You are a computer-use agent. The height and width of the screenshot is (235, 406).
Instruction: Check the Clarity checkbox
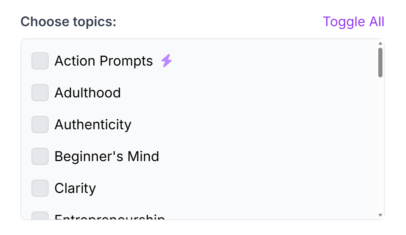click(x=39, y=188)
